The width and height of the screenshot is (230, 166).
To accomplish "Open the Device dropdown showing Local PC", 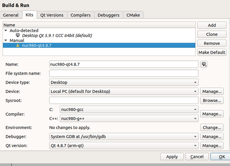I will click(124, 91).
